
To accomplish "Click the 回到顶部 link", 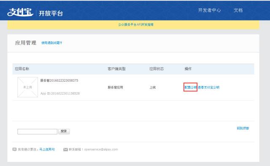I will (x=243, y=128).
